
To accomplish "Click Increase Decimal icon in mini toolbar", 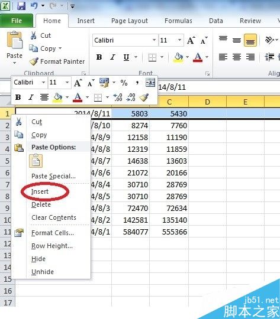I will [118, 97].
